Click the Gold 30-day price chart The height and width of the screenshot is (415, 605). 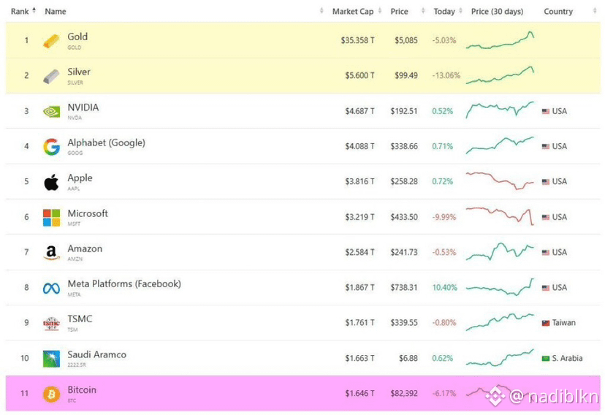click(x=500, y=40)
